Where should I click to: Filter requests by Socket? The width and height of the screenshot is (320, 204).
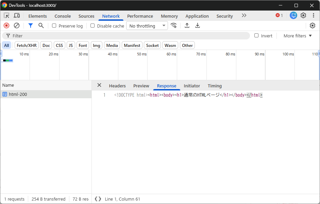coord(152,45)
